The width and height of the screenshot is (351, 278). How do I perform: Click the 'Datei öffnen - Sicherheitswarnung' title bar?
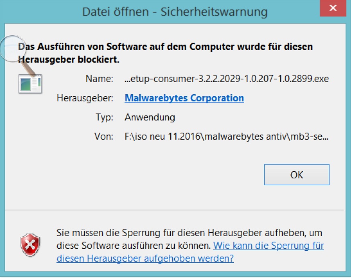click(175, 12)
